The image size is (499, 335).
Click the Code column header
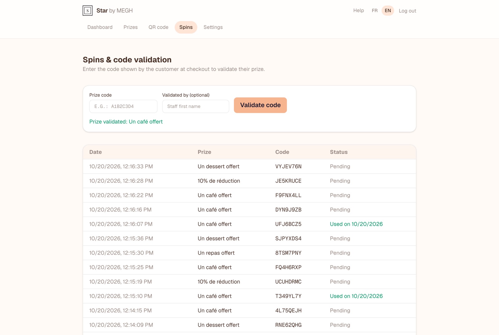click(x=282, y=152)
